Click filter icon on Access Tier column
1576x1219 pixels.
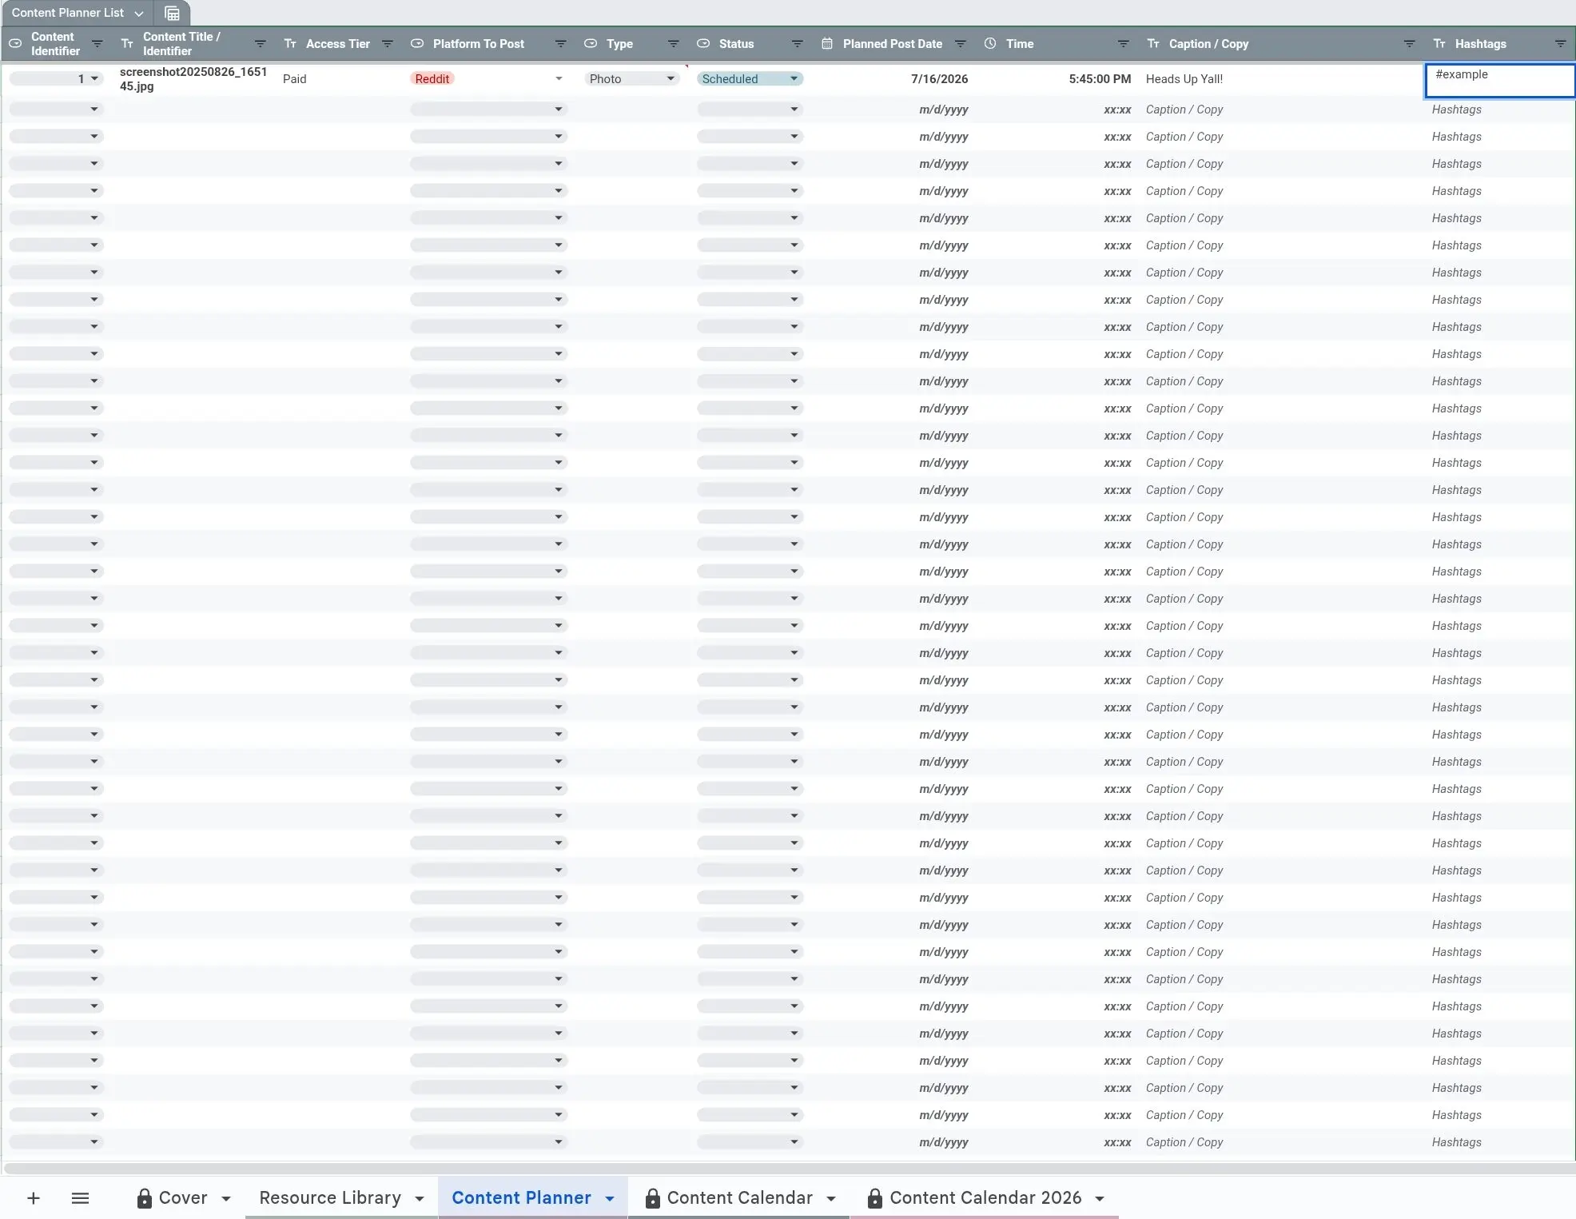point(388,44)
